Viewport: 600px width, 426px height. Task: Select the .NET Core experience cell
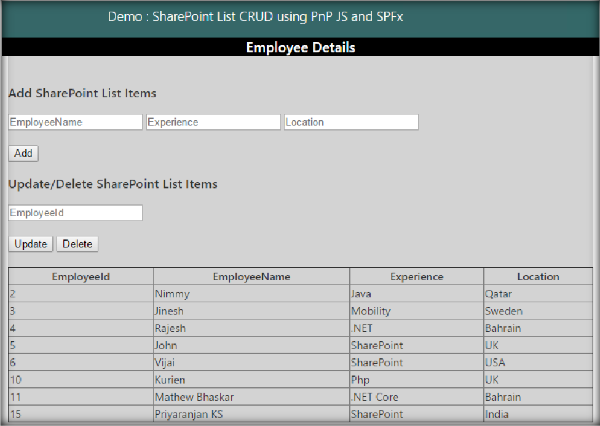click(x=417, y=397)
